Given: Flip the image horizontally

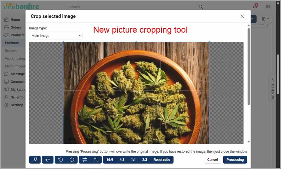Looking at the screenshot, I should coord(85,160).
